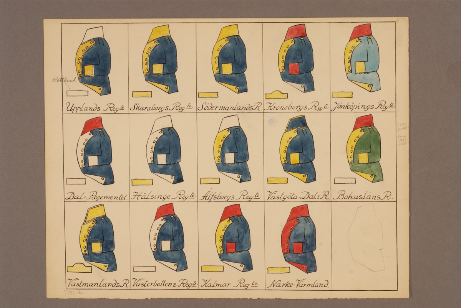Viewport: 461px width, 308px height.
Task: Click the handwritten 'Hattband' margin note
Action: tap(61, 80)
